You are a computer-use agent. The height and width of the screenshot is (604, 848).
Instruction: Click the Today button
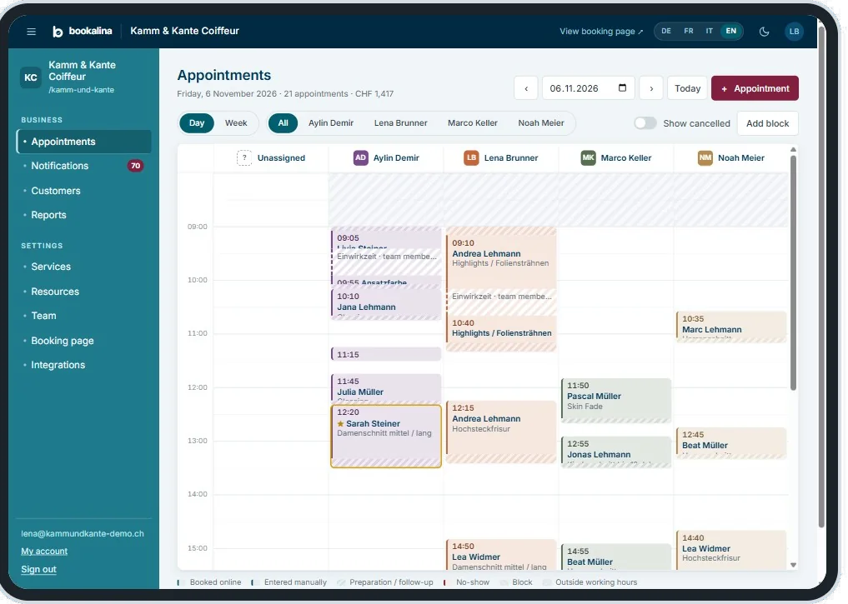(x=687, y=88)
